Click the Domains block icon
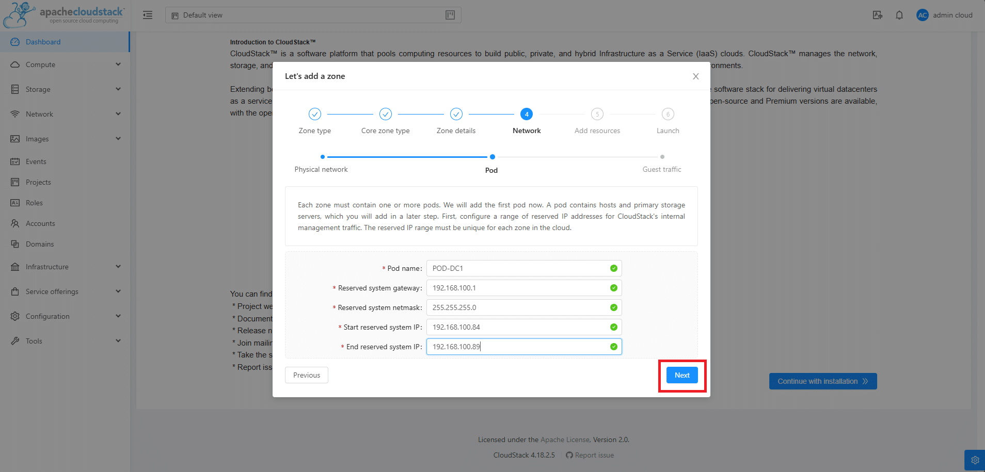985x472 pixels. click(x=15, y=244)
